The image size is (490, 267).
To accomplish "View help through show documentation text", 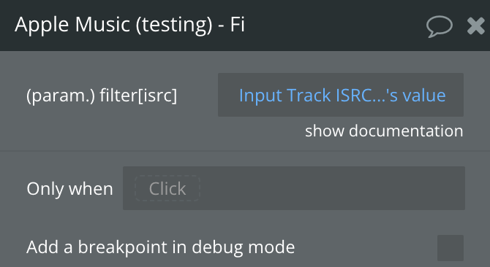I will (384, 131).
